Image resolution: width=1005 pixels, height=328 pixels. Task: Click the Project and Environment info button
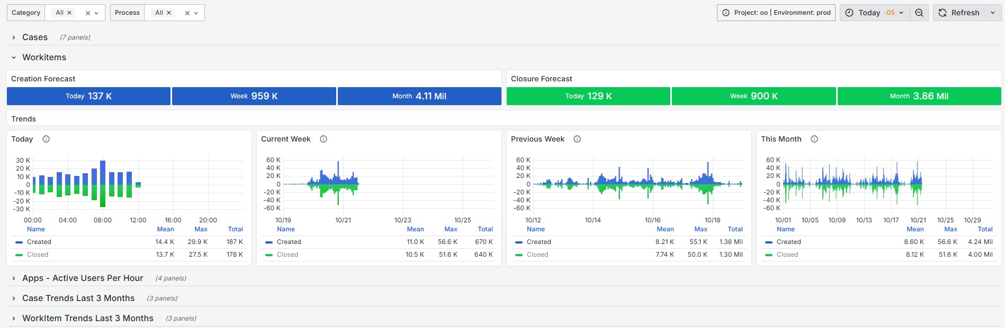pyautogui.click(x=776, y=13)
